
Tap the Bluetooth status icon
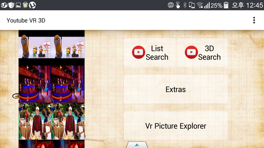184,5
